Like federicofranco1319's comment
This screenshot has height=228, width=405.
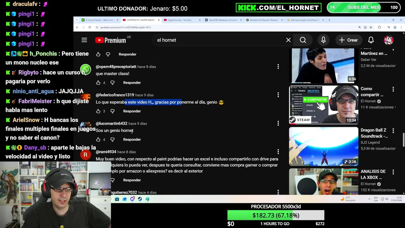click(98, 111)
